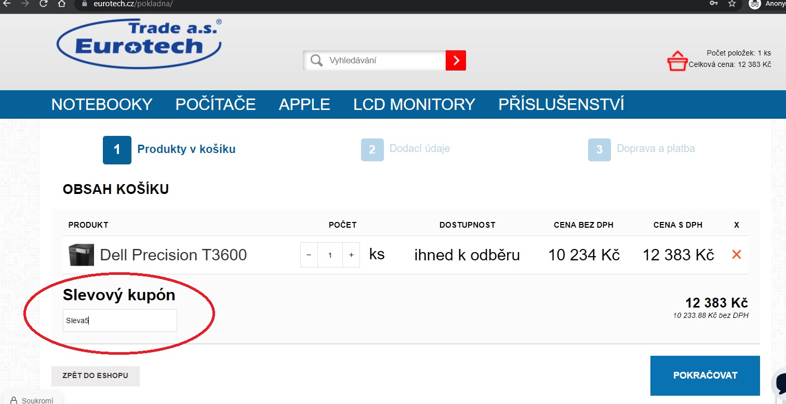Go back with browser back arrow

6,4
